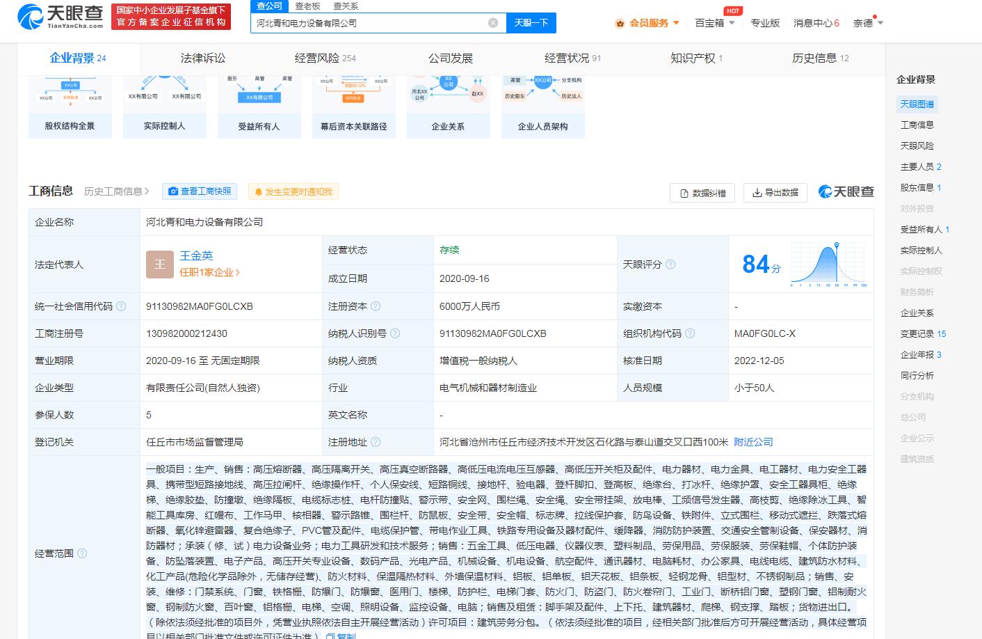Click the 天眼一下 search button
Viewport: 982px width, 639px height.
(x=531, y=23)
